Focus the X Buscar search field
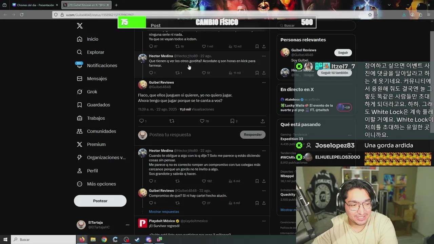 (316, 25)
